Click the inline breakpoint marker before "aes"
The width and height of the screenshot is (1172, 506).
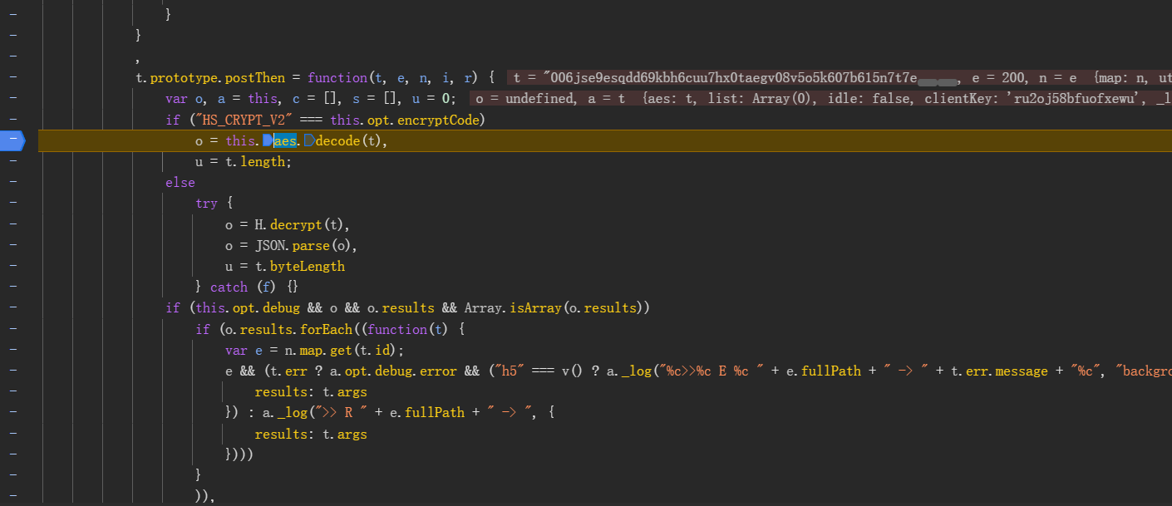coord(268,140)
